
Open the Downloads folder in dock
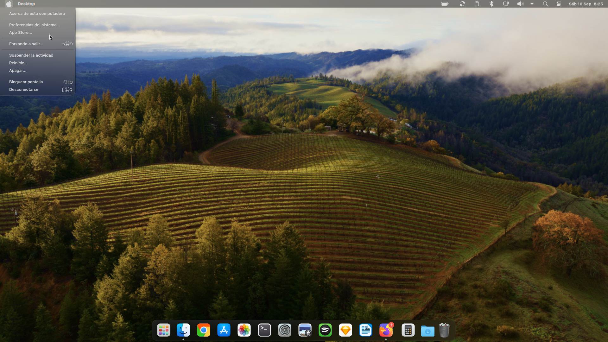coord(428,331)
